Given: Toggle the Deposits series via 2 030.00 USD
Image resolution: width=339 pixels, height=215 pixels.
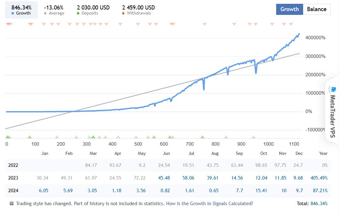Looking at the screenshot, I should click(93, 7).
